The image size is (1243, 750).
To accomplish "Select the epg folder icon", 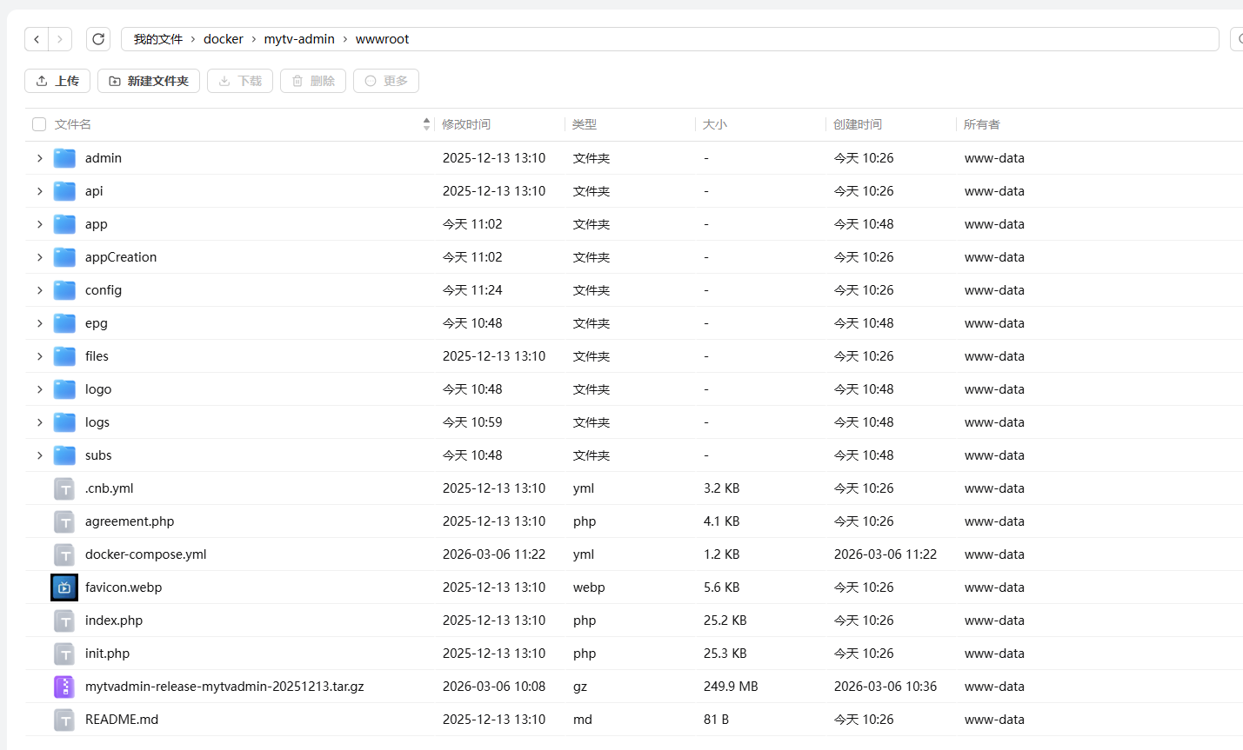I will pyautogui.click(x=64, y=323).
